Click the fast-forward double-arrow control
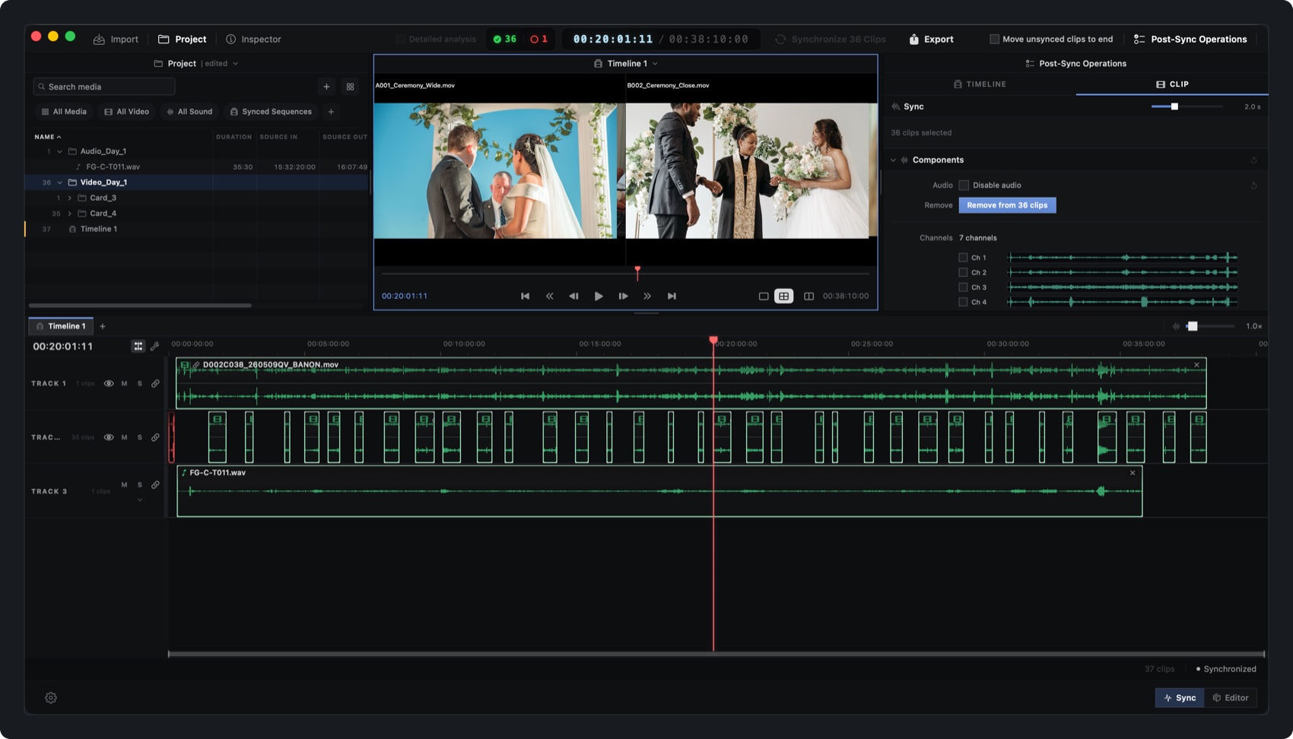Screen dimensions: 1293x739 (647, 297)
